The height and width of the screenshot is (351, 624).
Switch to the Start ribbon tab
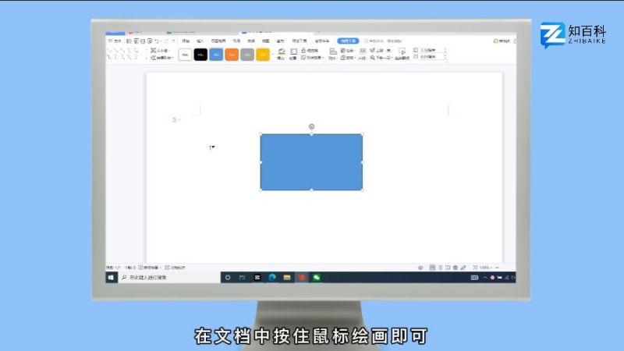[x=186, y=41]
